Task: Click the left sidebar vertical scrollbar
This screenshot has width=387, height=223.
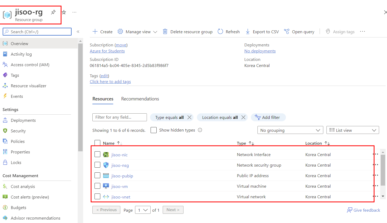Action: (80, 98)
